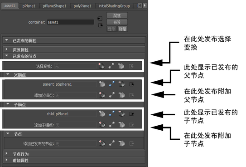Viewport: 246px width, 167px height.
Task: Click publish-node icon in 选择变换 row
Action: click(101, 66)
